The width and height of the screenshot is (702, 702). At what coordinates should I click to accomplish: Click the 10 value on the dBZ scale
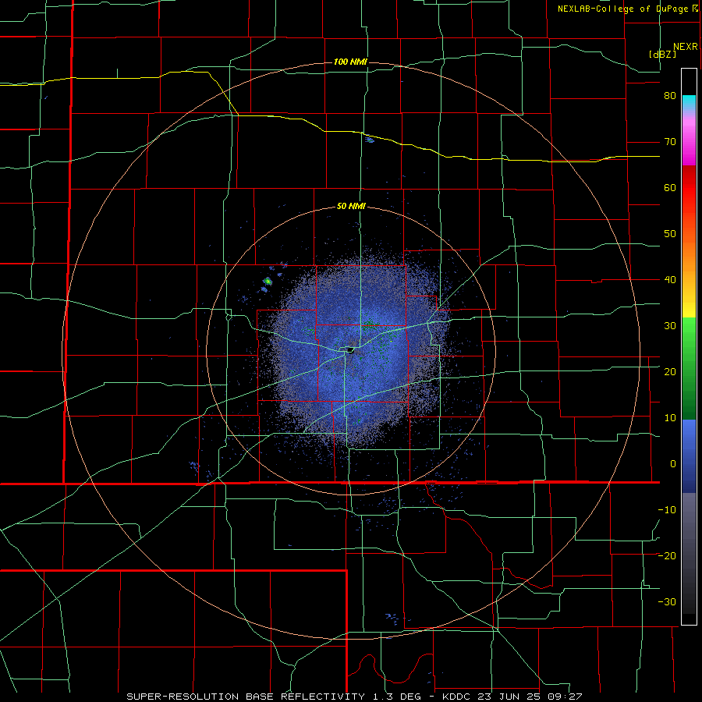[x=670, y=418]
